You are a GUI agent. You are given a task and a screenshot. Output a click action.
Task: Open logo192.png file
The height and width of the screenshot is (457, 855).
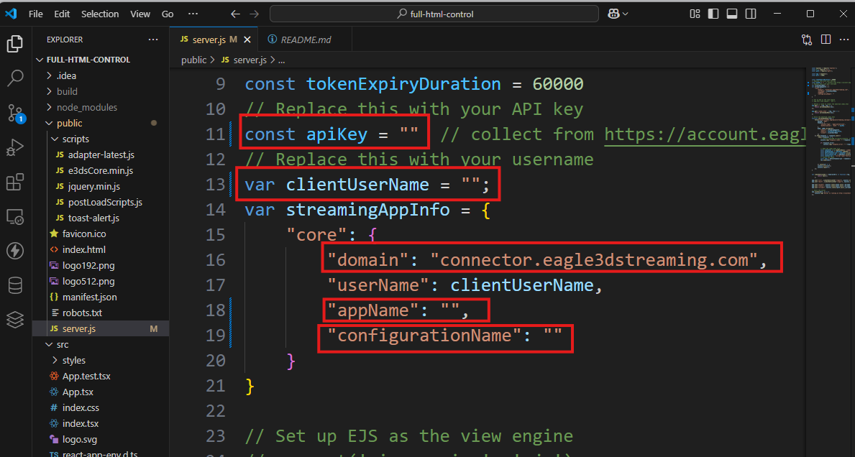click(x=101, y=265)
